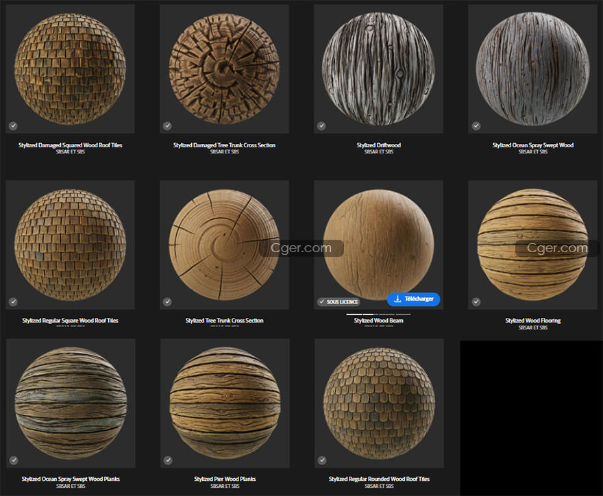Screen dimensions: 603x496
Task: Select the Stylized Driftwood material sphere
Action: click(x=378, y=69)
